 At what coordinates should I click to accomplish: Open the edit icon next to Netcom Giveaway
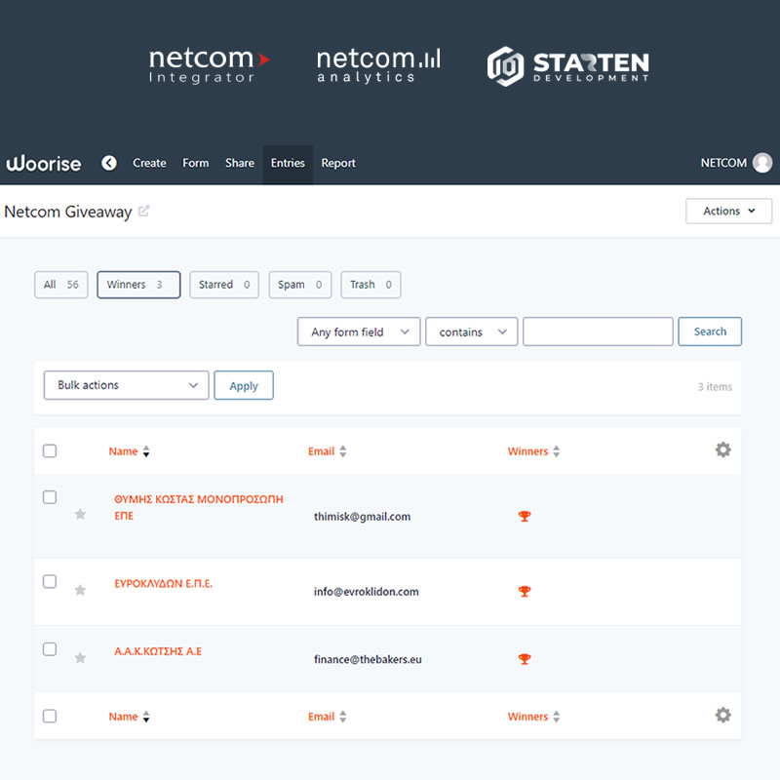pos(144,212)
